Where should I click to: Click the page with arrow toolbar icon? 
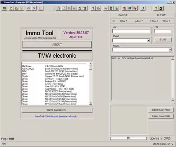(x=58, y=8)
